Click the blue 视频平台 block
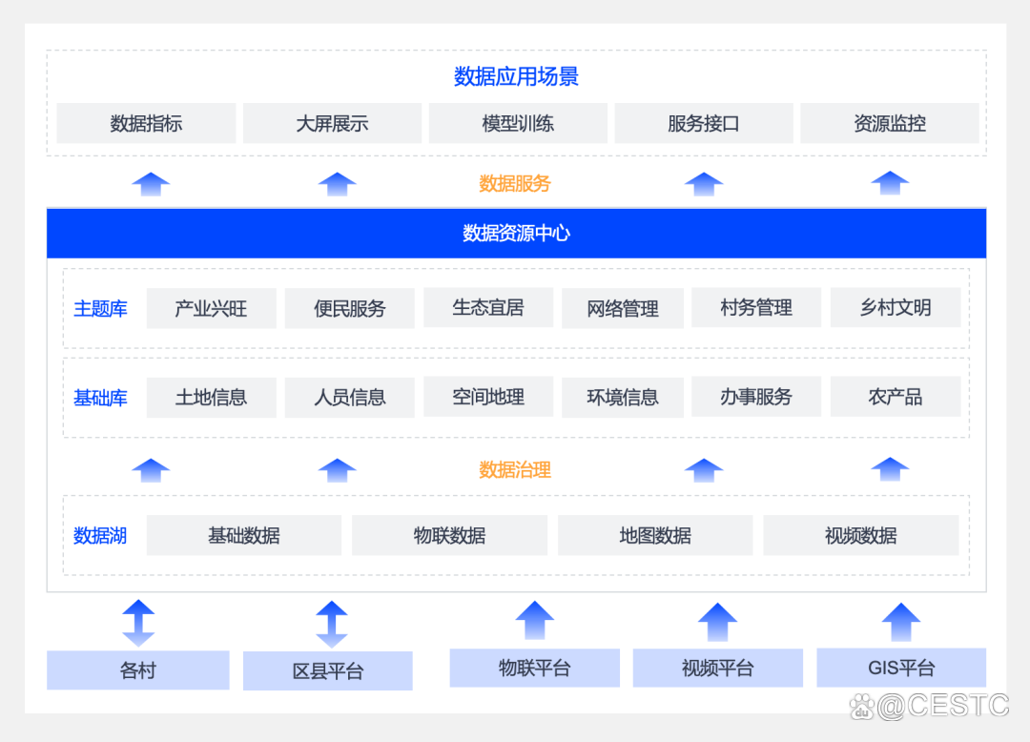Screen dimensions: 1030x742 [717, 669]
